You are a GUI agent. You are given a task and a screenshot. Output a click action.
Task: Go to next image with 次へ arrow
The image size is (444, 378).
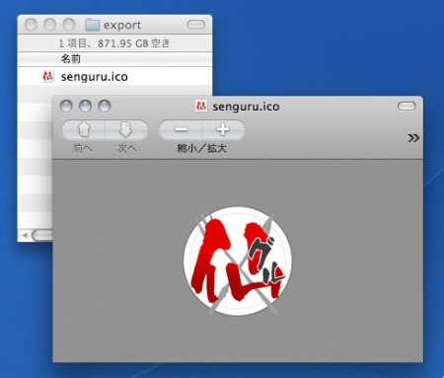(126, 129)
